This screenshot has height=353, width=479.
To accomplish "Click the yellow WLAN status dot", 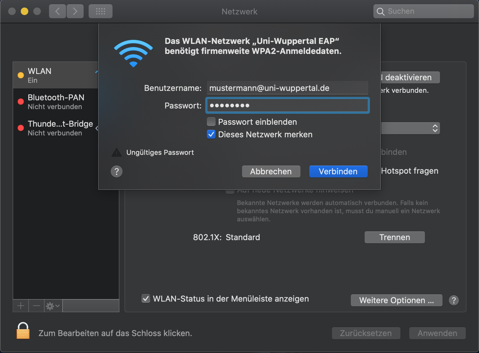I will [x=21, y=75].
